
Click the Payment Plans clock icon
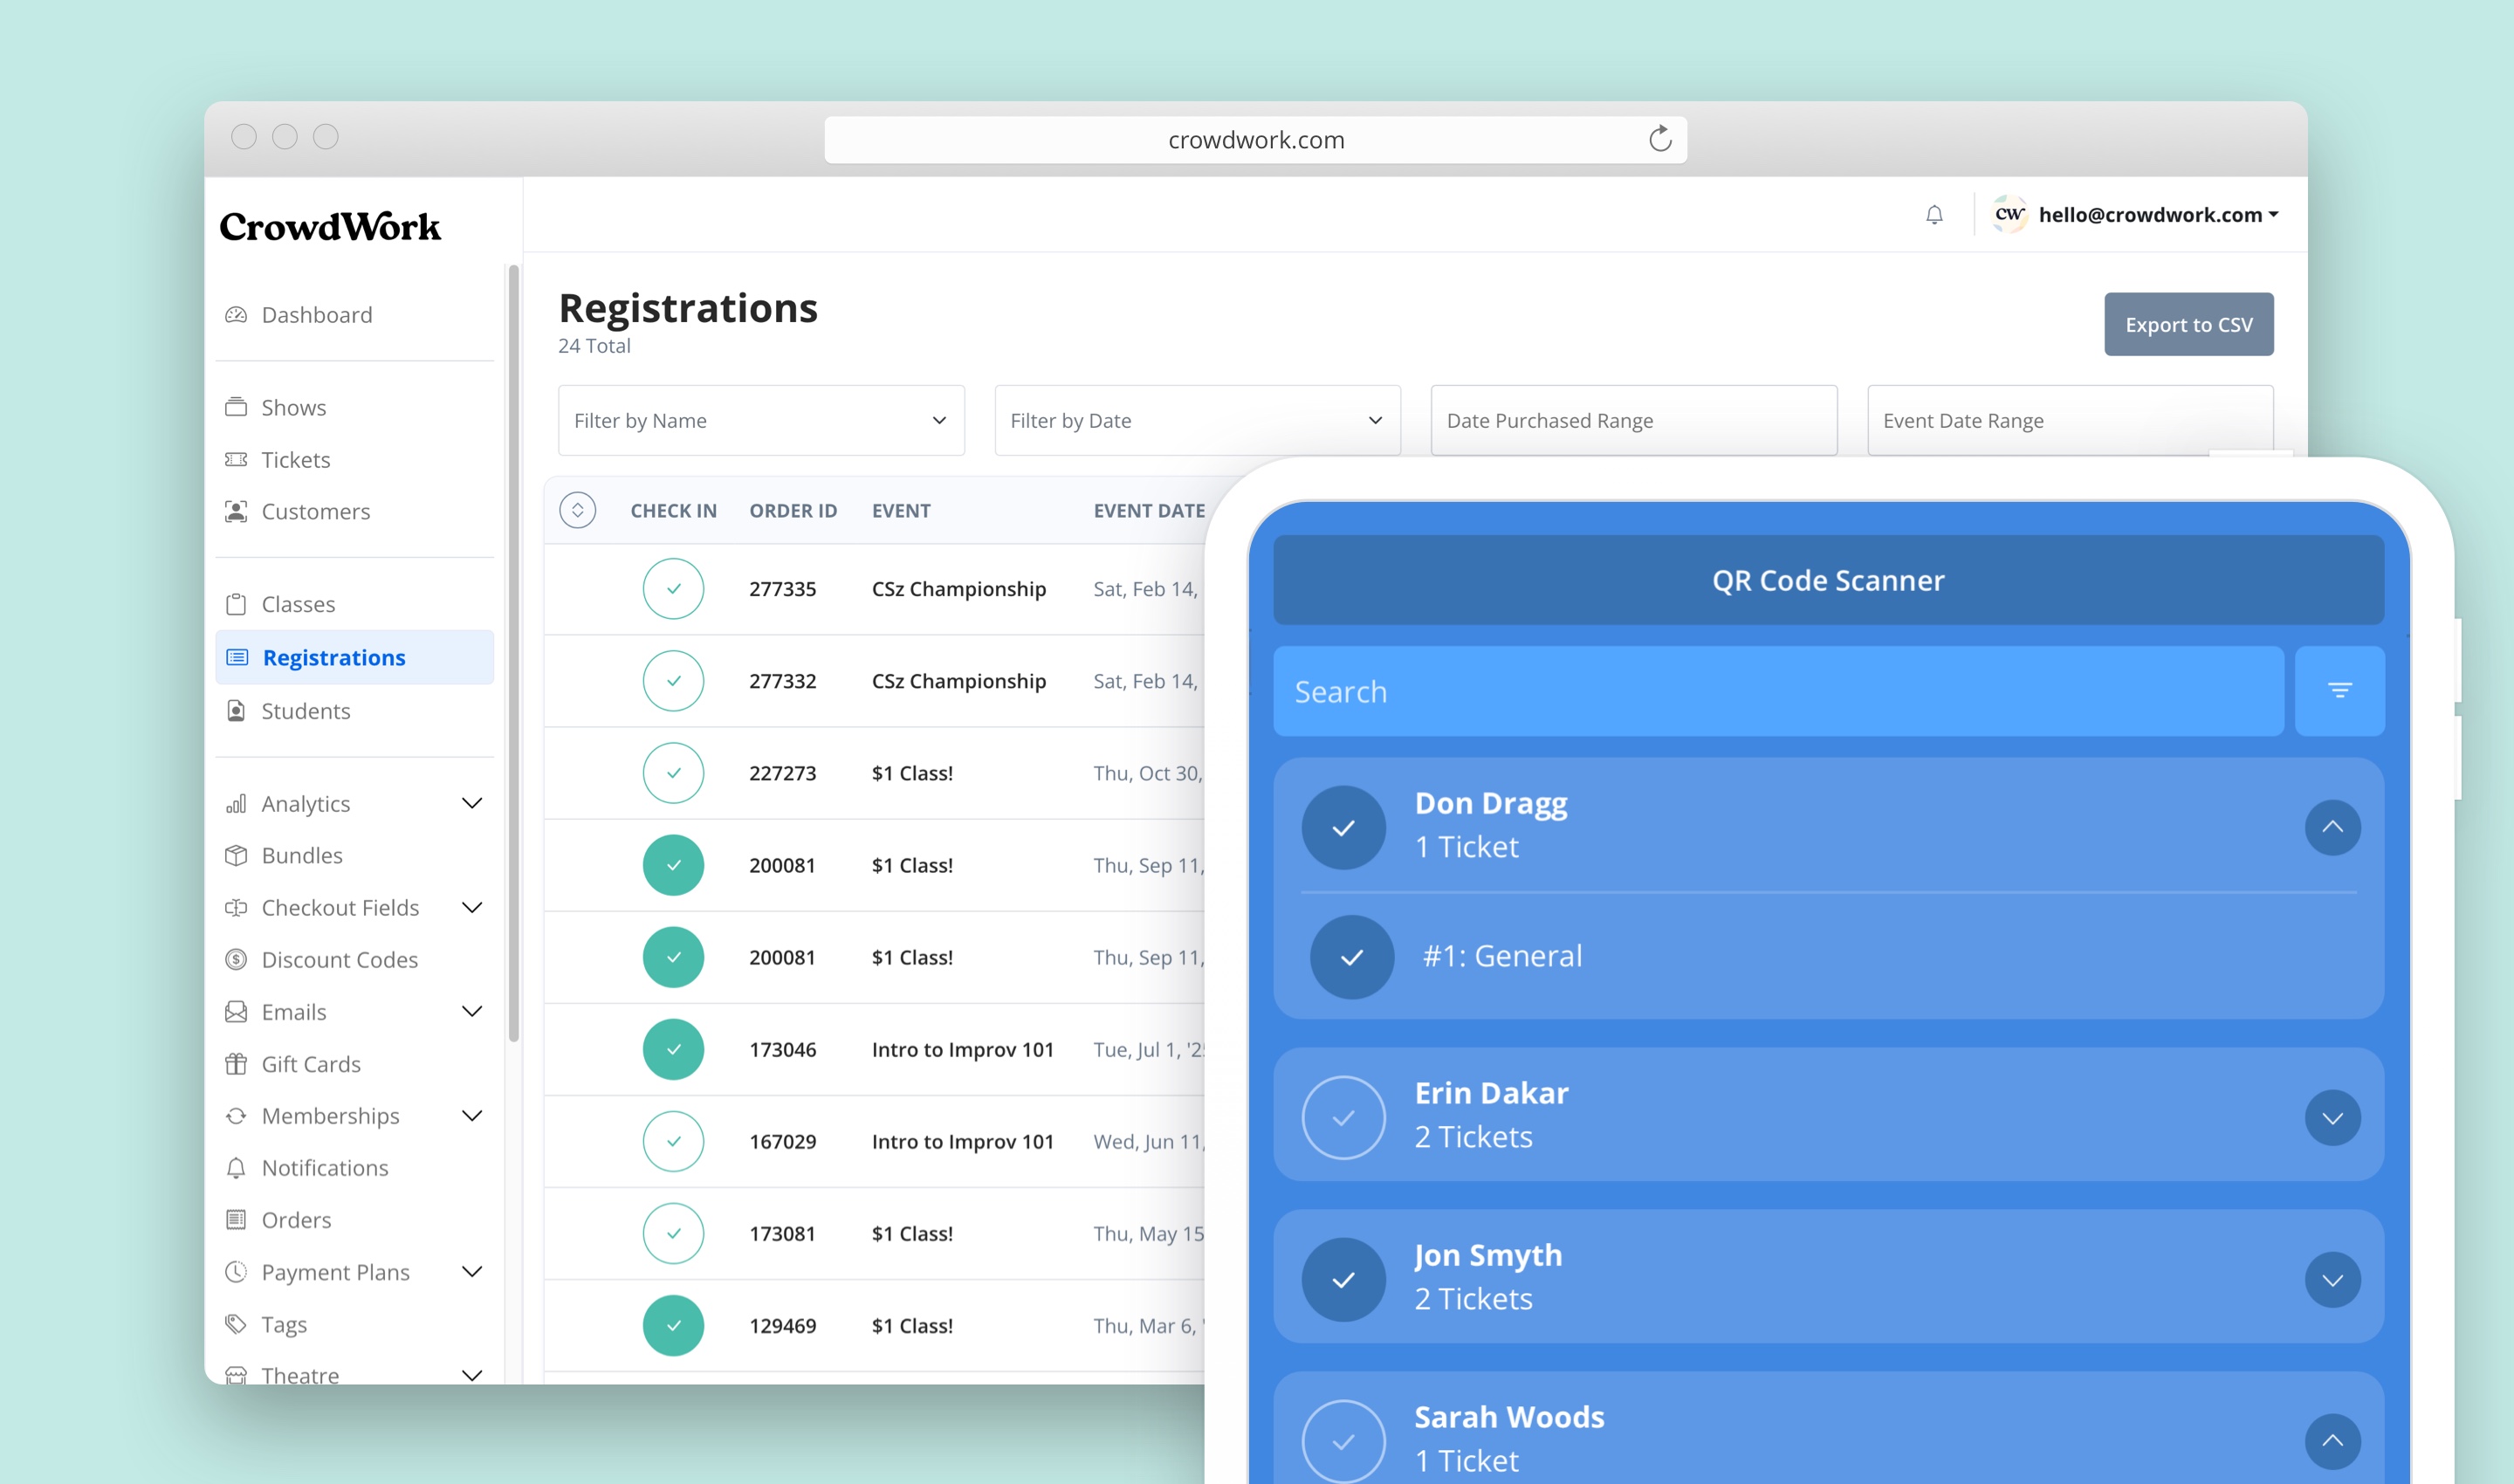click(236, 1272)
